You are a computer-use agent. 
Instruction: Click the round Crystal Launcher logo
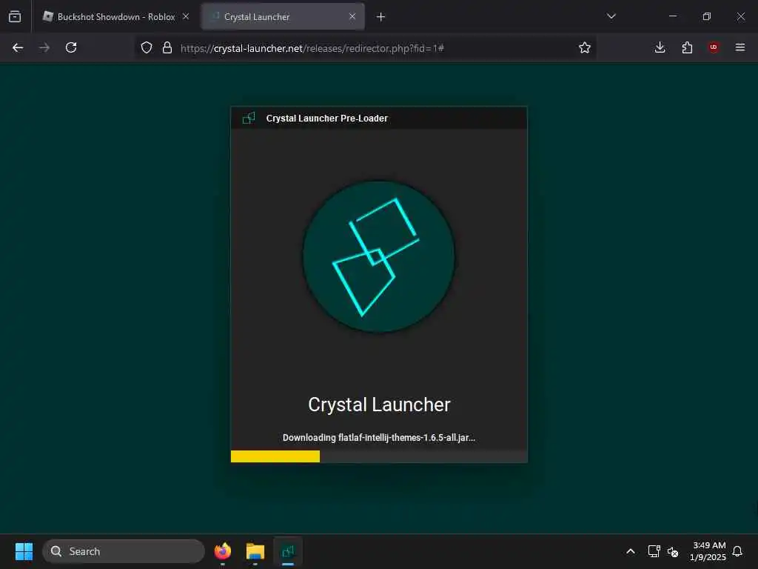point(378,257)
